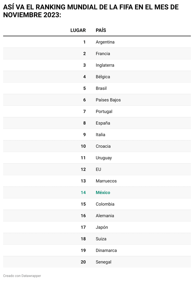Select the Francia country name
Image resolution: width=194 pixels, height=281 pixels.
(x=103, y=54)
